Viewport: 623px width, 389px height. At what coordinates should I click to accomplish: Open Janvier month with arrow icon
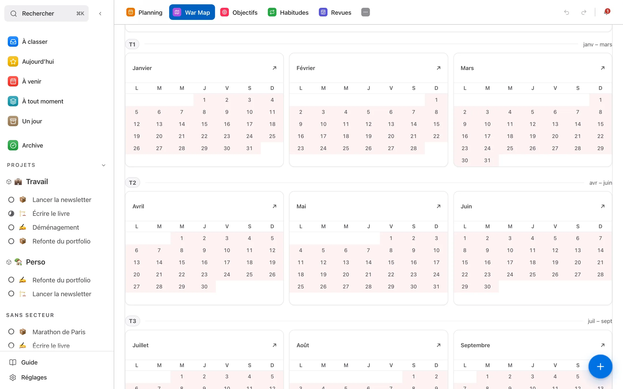(274, 68)
